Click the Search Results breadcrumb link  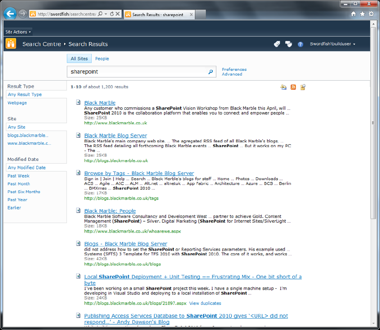point(88,44)
